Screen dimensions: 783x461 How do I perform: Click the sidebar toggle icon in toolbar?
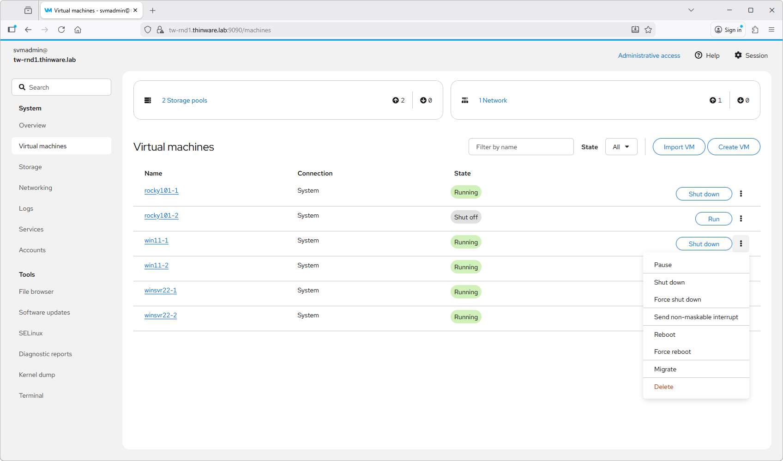[x=12, y=30]
